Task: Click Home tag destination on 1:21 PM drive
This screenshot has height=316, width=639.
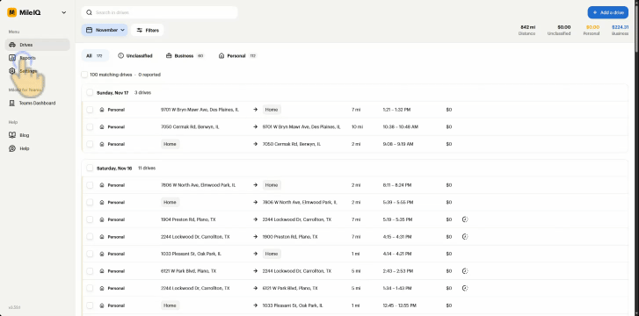Action: (x=272, y=110)
